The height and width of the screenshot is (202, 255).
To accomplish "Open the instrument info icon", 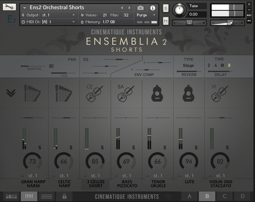I will [x=153, y=8].
